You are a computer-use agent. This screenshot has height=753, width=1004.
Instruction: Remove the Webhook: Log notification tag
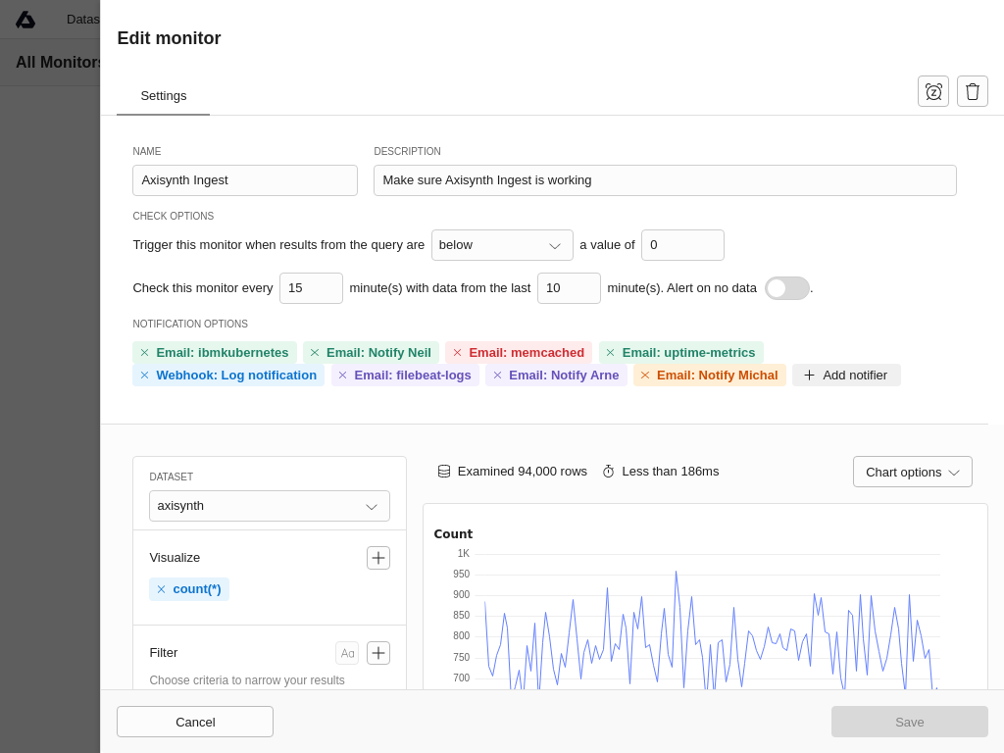144,376
